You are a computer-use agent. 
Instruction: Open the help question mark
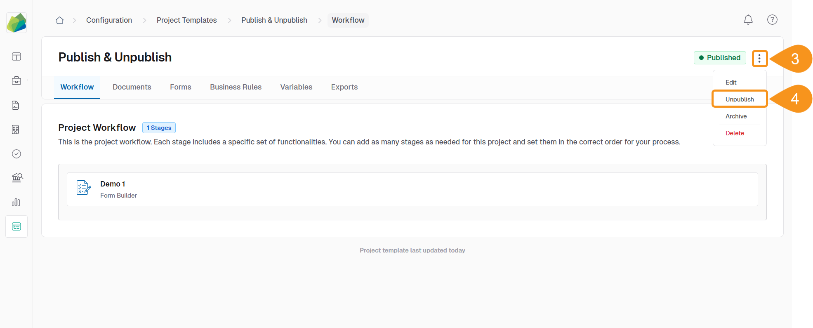773,20
